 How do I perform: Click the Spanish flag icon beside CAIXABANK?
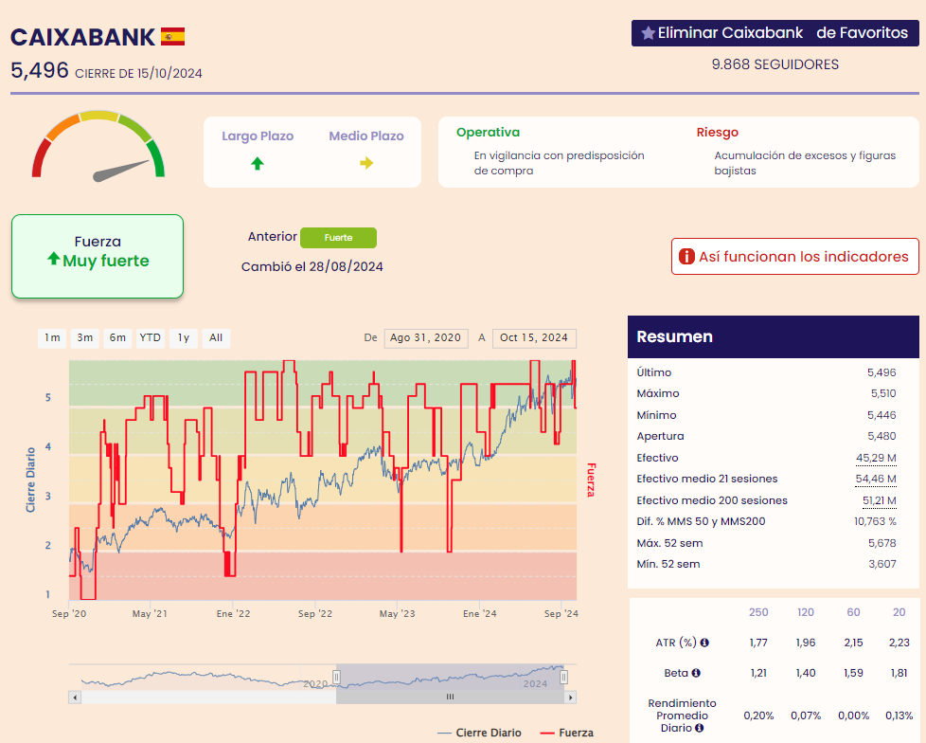pos(172,37)
